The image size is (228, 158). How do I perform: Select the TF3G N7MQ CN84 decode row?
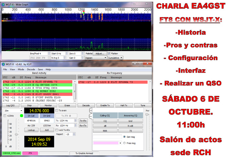tap(38, 88)
